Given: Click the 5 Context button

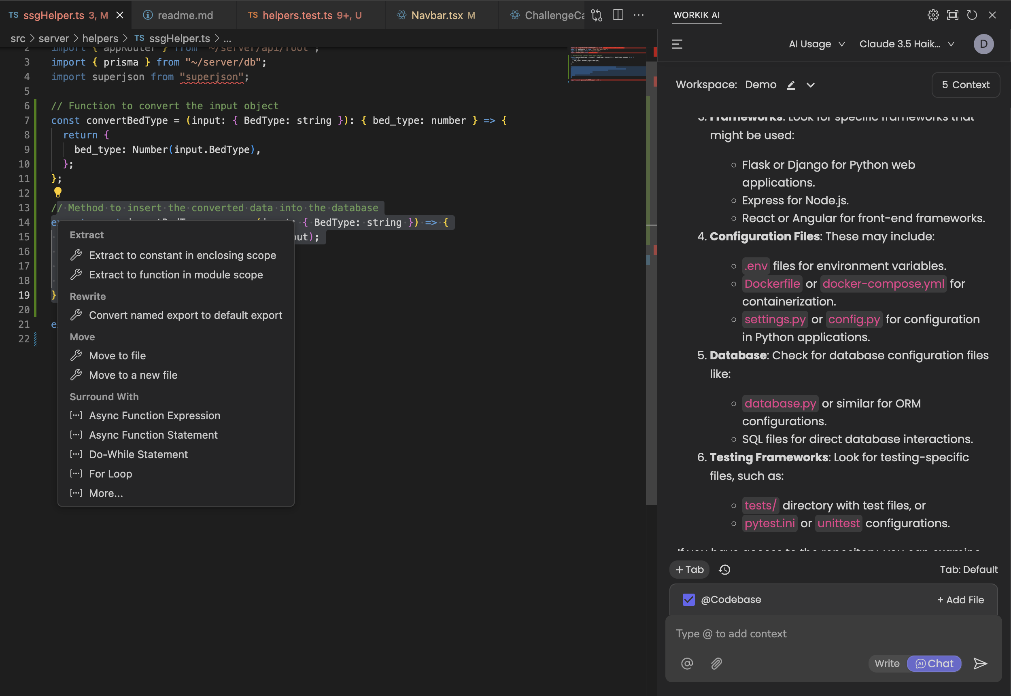Looking at the screenshot, I should [x=966, y=85].
